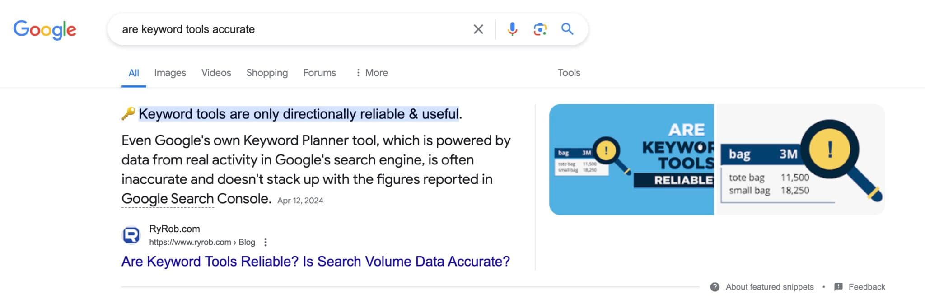Click the About featured snippets link
The image size is (925, 304).
point(769,287)
